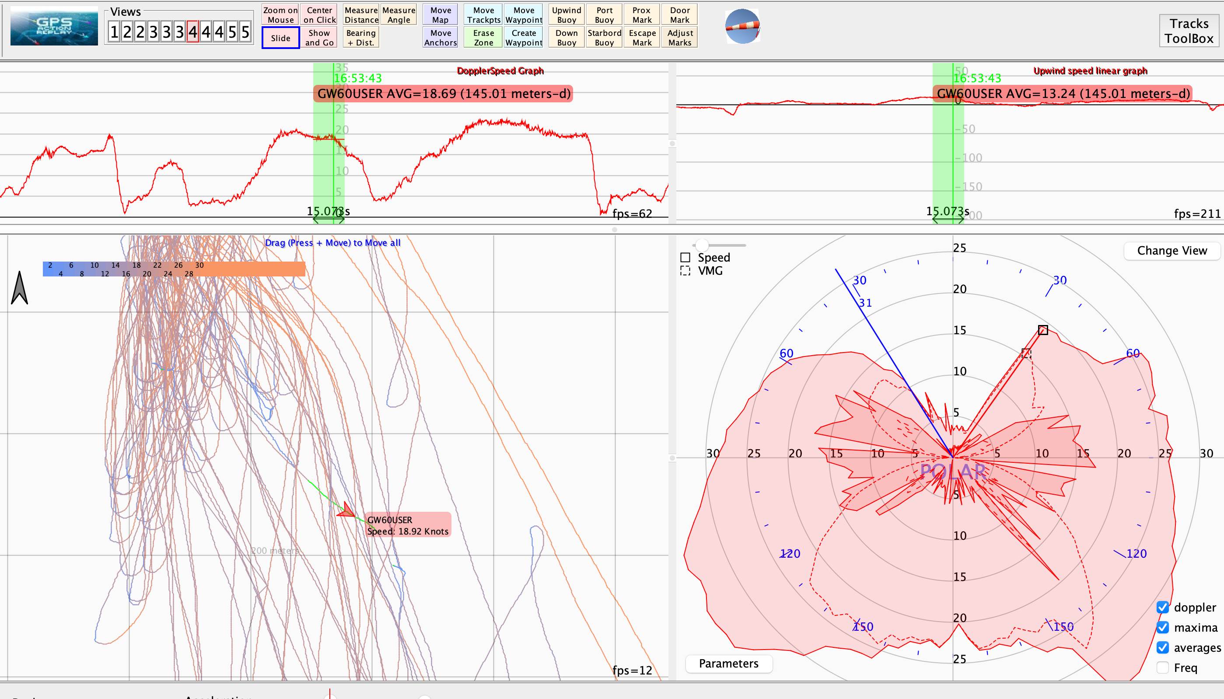Viewport: 1224px width, 699px height.
Task: Select the Zoom on Mouse tool
Action: [x=280, y=15]
